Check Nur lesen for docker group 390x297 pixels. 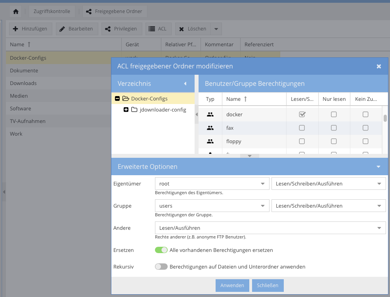click(x=334, y=114)
